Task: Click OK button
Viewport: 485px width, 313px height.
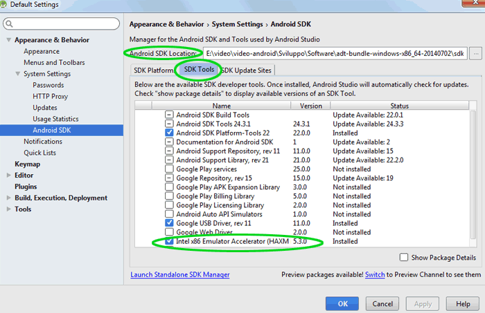Action: [x=342, y=304]
